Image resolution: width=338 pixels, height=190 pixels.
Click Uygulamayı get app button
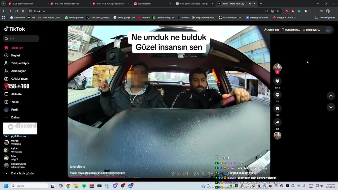click(290, 30)
